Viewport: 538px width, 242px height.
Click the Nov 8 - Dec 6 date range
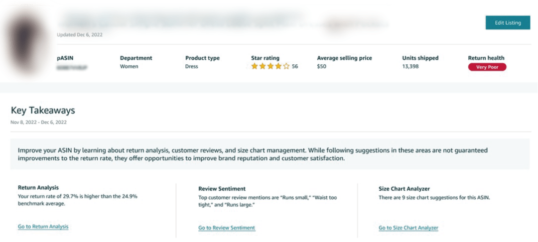[38, 122]
